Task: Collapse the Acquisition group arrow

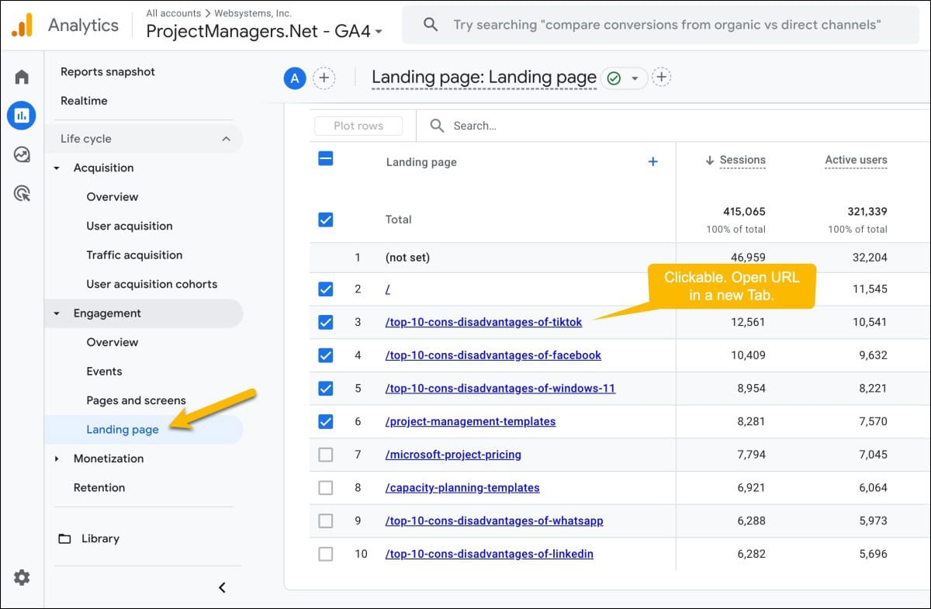Action: click(57, 168)
